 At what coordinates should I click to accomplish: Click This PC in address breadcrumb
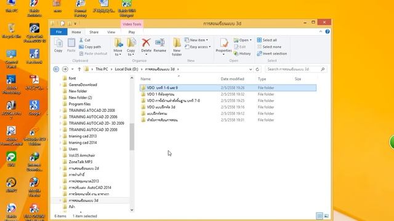coord(102,69)
